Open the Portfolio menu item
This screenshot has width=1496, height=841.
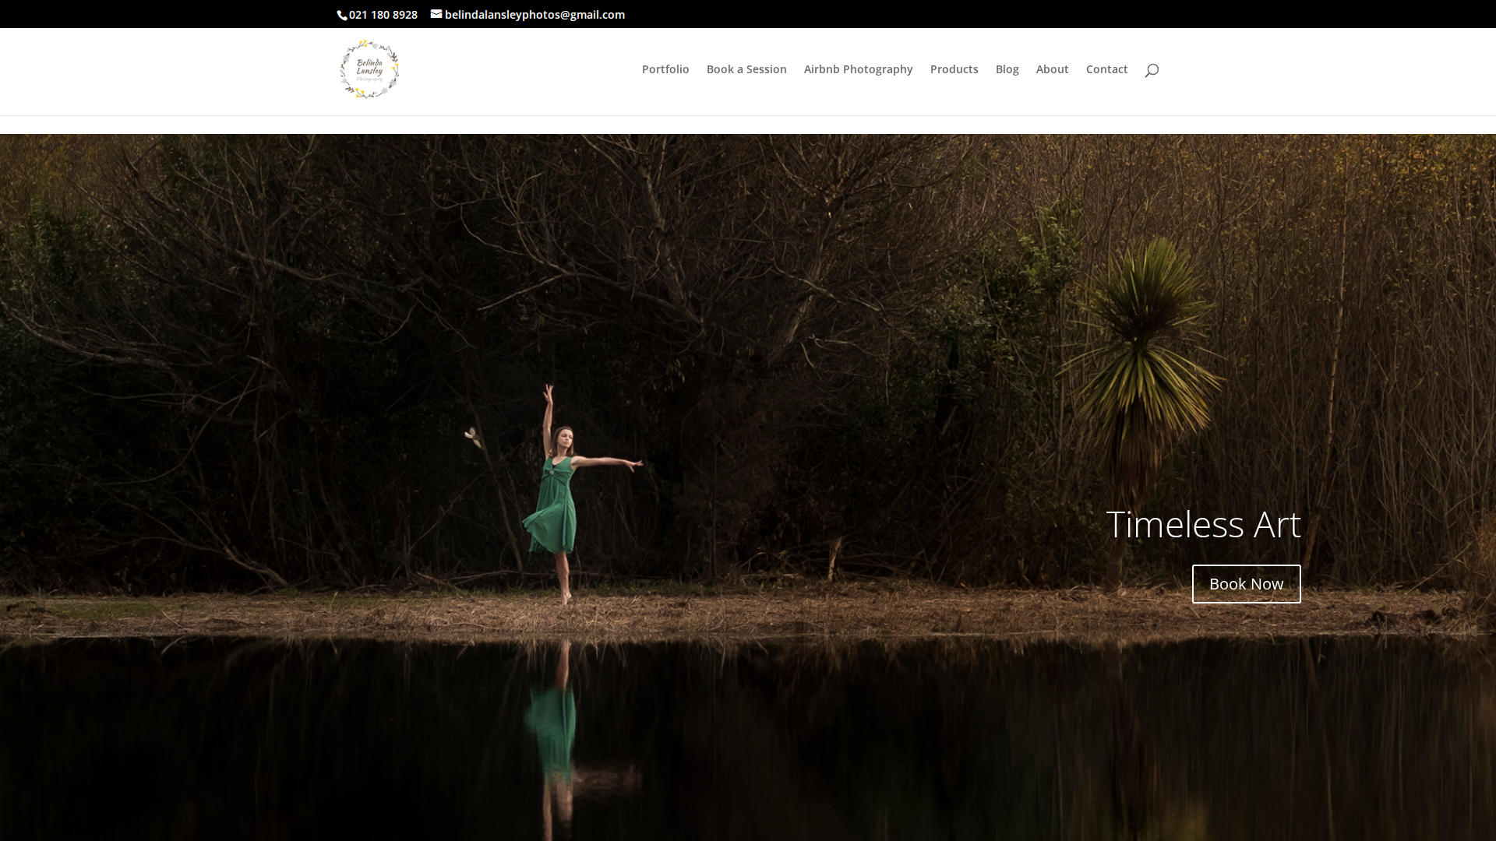(665, 69)
